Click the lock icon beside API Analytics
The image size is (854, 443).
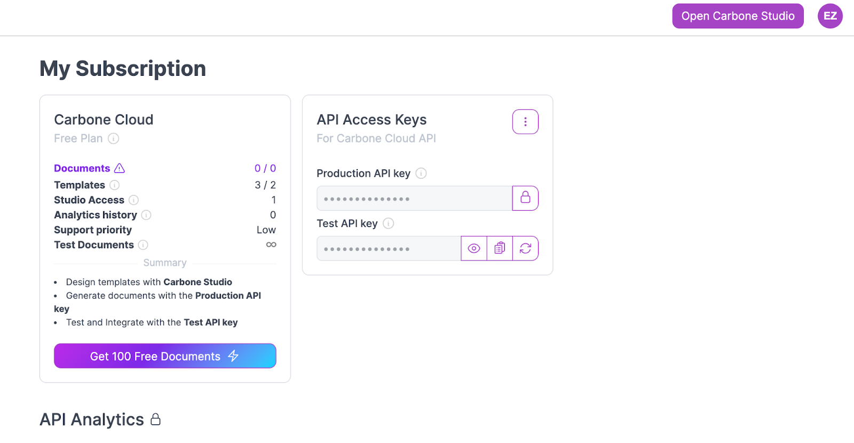coord(155,420)
